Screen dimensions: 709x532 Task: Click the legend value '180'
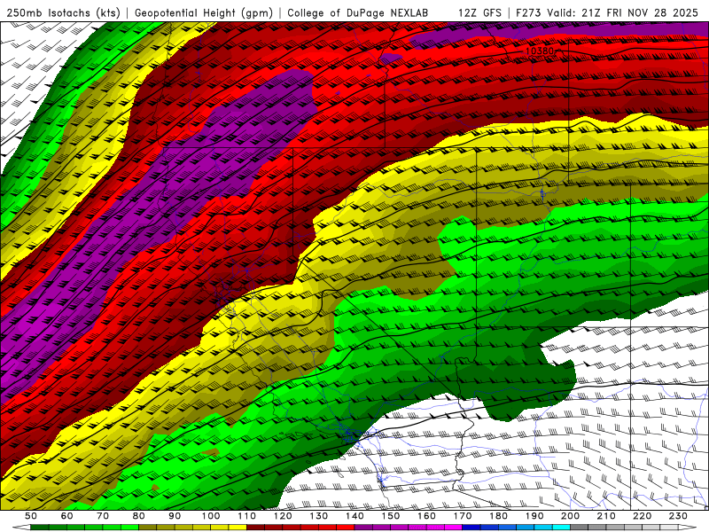pos(498,516)
